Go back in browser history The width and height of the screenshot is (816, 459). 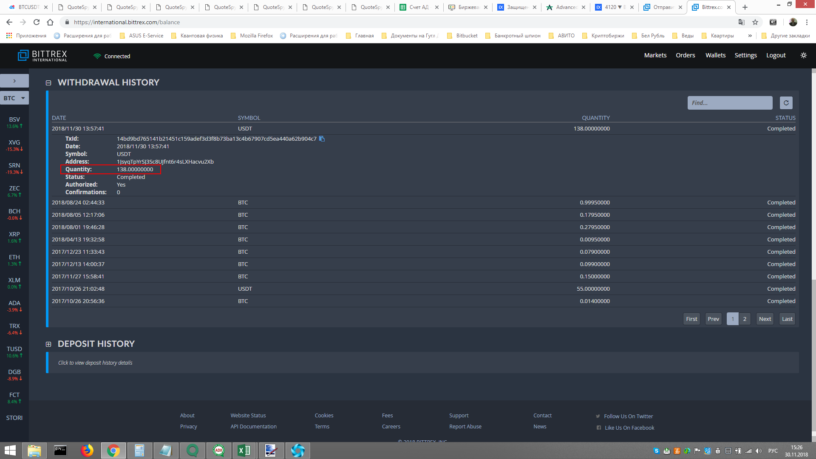point(9,22)
